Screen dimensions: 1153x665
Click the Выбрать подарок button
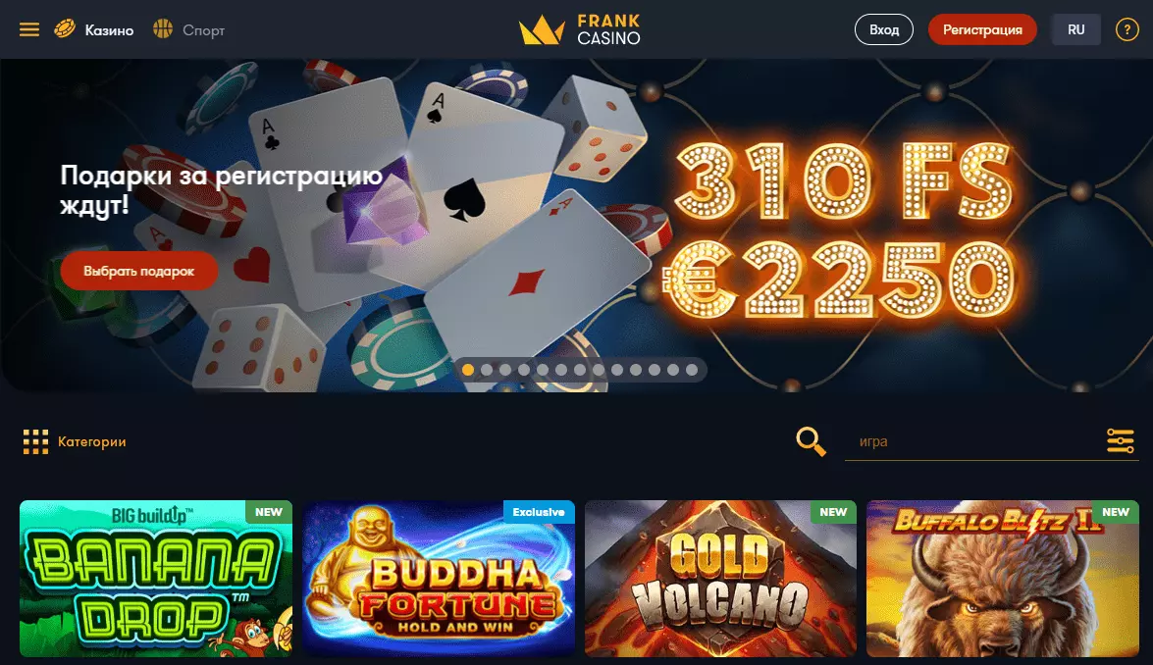click(x=139, y=271)
